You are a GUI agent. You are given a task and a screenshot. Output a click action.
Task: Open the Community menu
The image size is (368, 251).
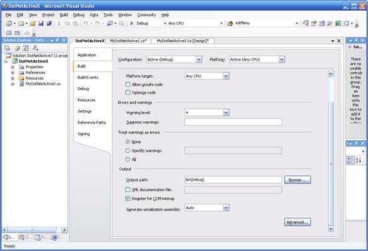pos(146,15)
